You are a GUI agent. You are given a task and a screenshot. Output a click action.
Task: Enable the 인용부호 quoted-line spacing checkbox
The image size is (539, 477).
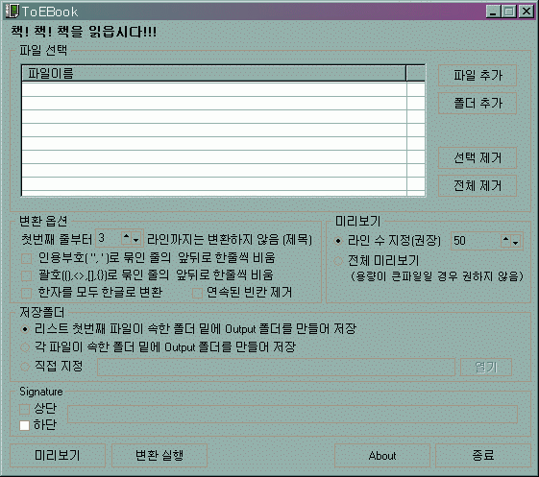(x=27, y=258)
